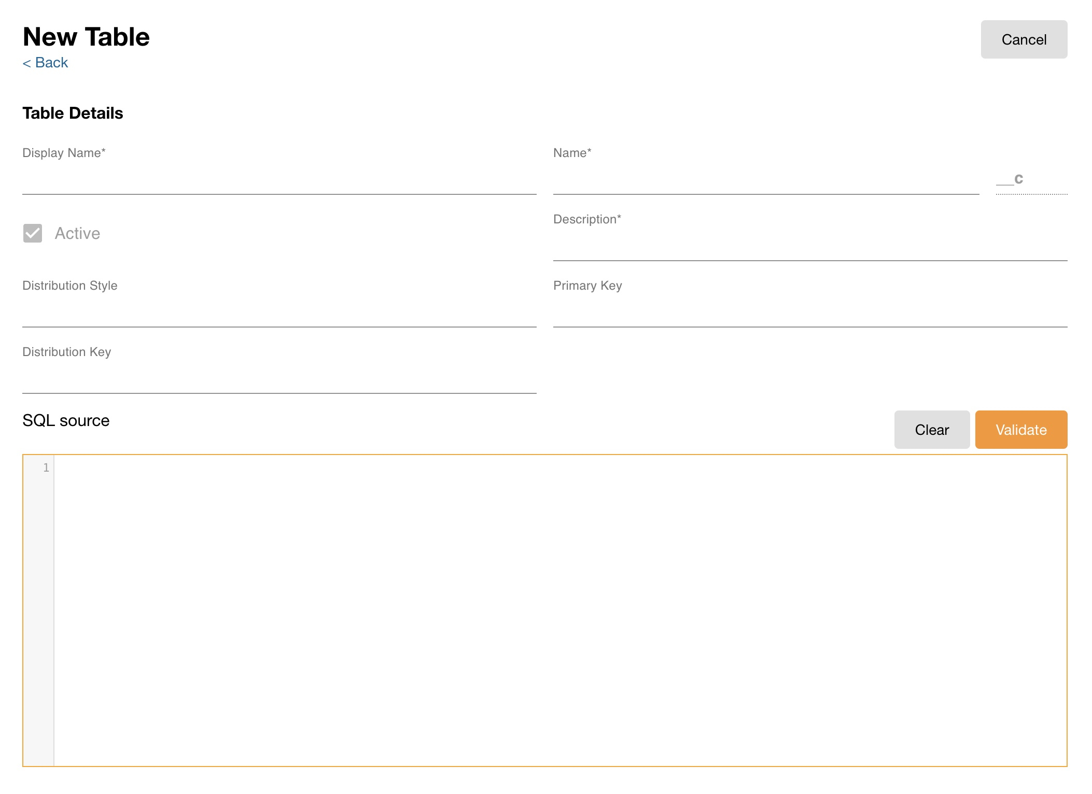Expand the Distribution Key field
The width and height of the screenshot is (1092, 794).
[x=279, y=379]
